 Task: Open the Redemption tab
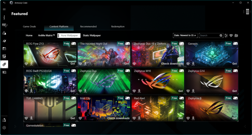coord(118,27)
